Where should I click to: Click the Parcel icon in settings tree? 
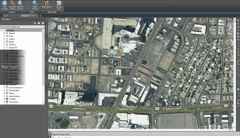coord(7,42)
